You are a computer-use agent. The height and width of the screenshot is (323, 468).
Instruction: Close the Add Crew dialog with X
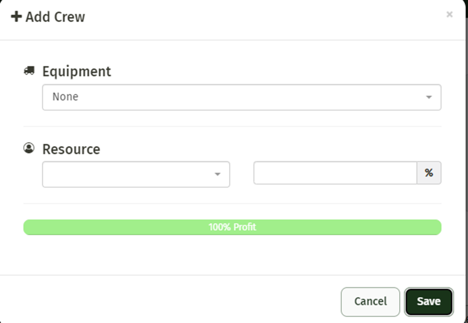click(449, 14)
